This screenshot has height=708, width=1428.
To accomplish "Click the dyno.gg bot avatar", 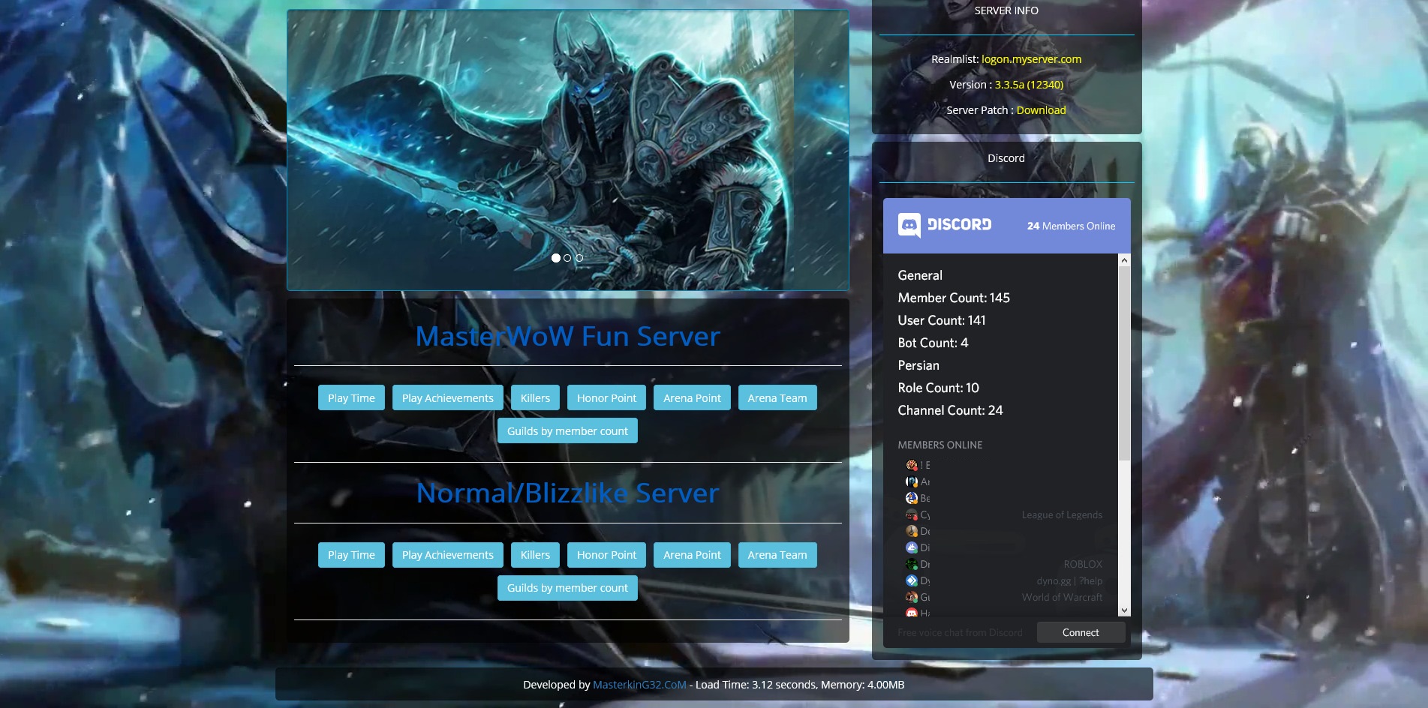I will pos(912,580).
